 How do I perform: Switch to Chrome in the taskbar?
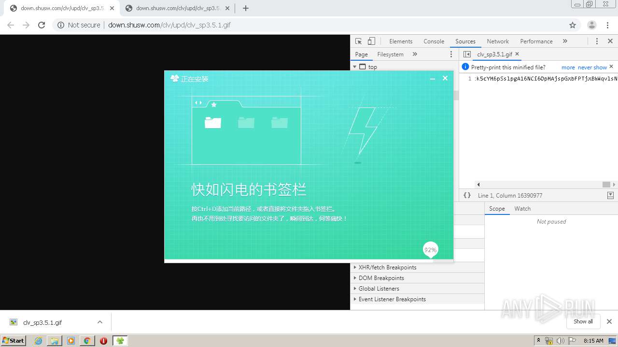(87, 341)
